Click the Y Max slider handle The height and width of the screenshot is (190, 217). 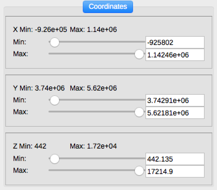coord(139,112)
